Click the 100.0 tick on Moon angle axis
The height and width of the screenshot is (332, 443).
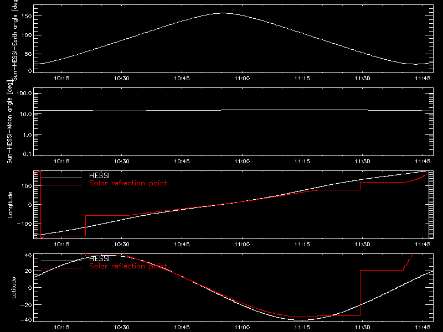(24, 94)
